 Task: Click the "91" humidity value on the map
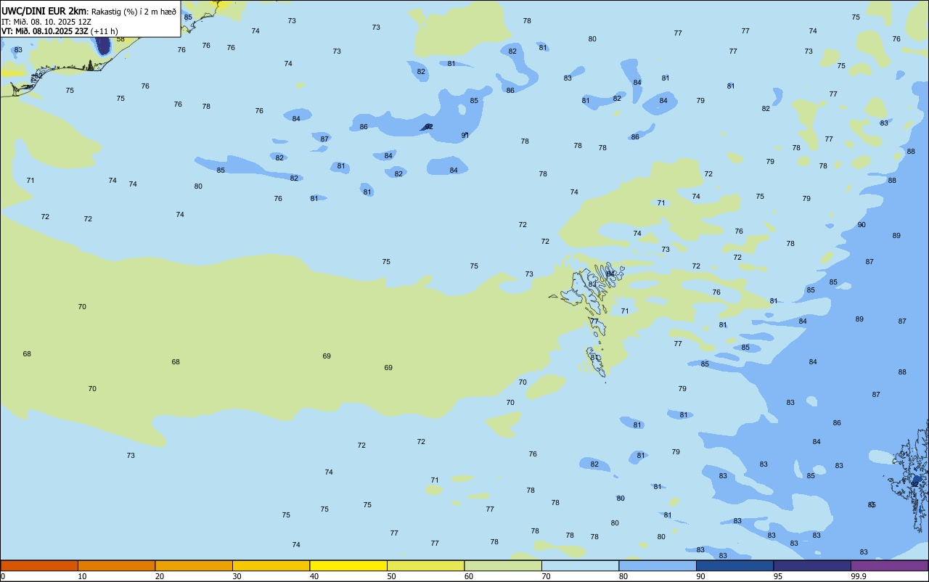coord(465,136)
